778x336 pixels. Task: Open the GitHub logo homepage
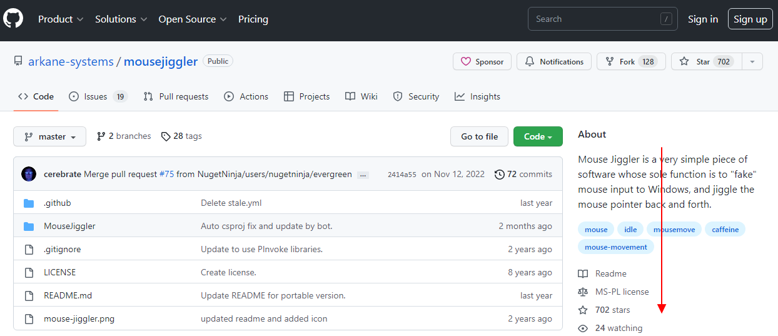click(x=13, y=19)
